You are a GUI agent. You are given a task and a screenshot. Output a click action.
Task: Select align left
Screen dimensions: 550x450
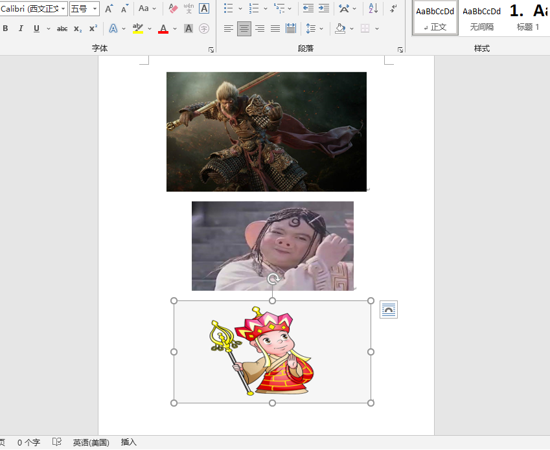tap(228, 28)
